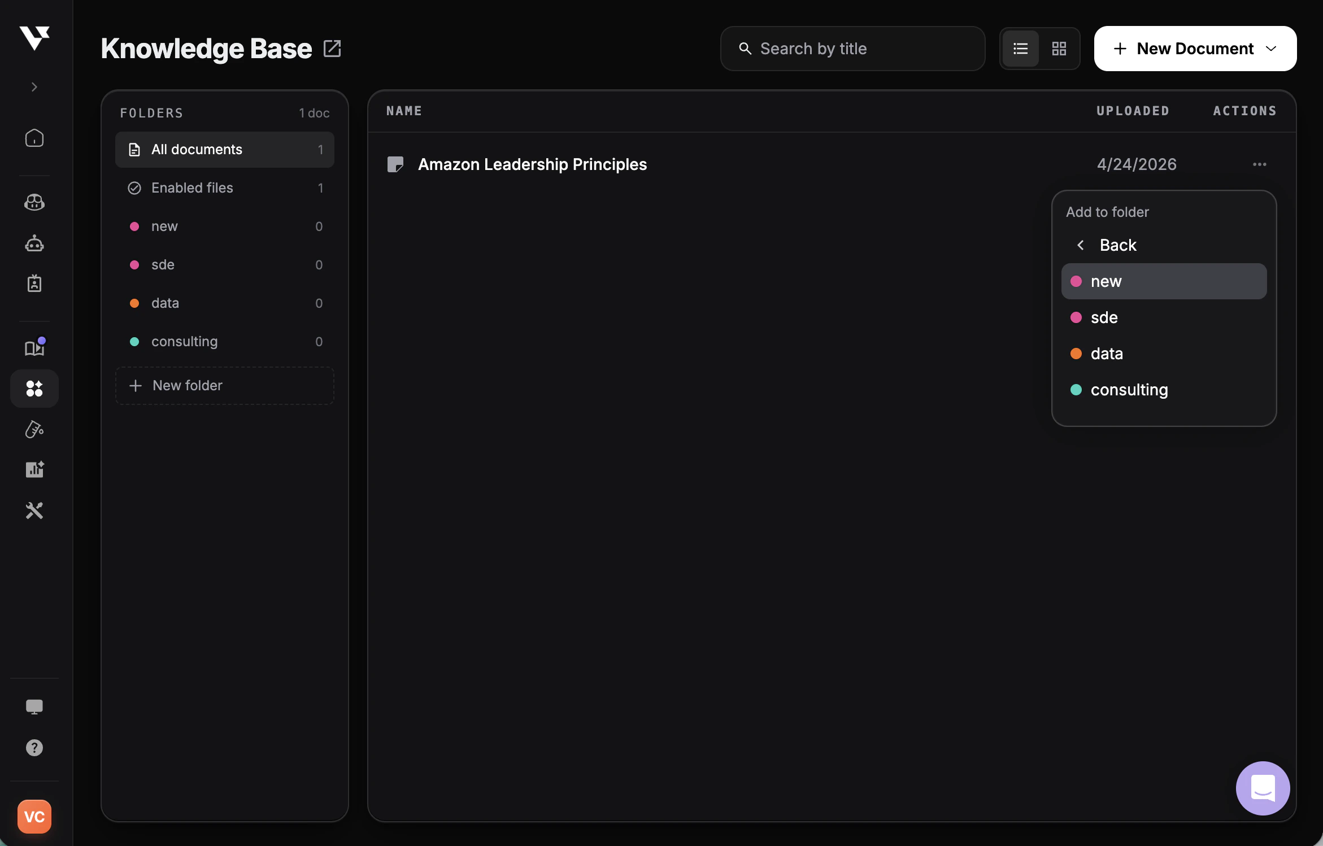
Task: Open the analytics chart icon in sidebar
Action: pos(34,469)
